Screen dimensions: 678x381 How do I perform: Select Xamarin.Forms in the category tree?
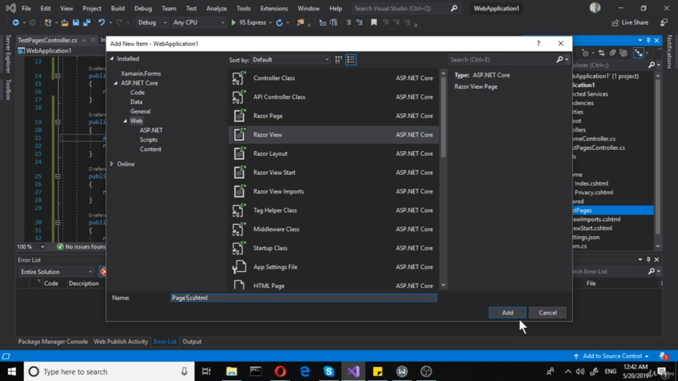click(x=140, y=73)
